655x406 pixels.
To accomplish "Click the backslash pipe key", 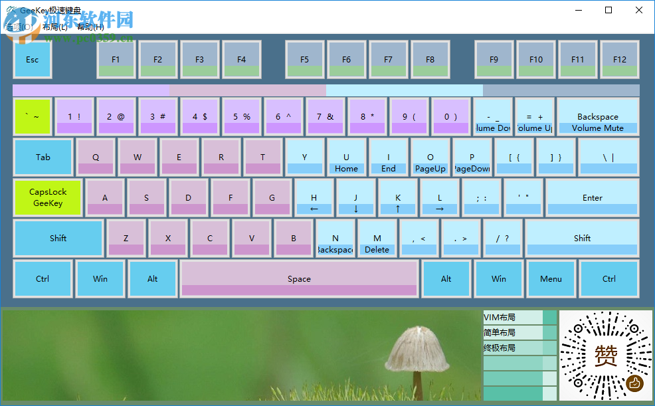I will click(608, 157).
